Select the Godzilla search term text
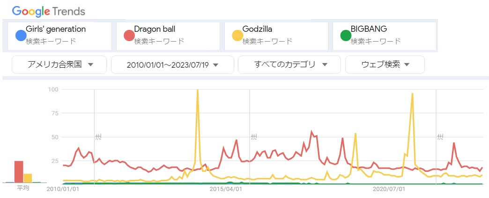This screenshot has height=198, width=489. pyautogui.click(x=257, y=29)
